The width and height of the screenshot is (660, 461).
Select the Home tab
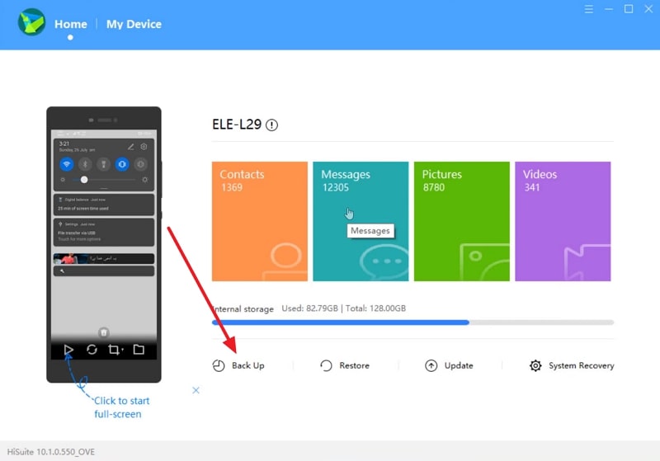pyautogui.click(x=71, y=24)
